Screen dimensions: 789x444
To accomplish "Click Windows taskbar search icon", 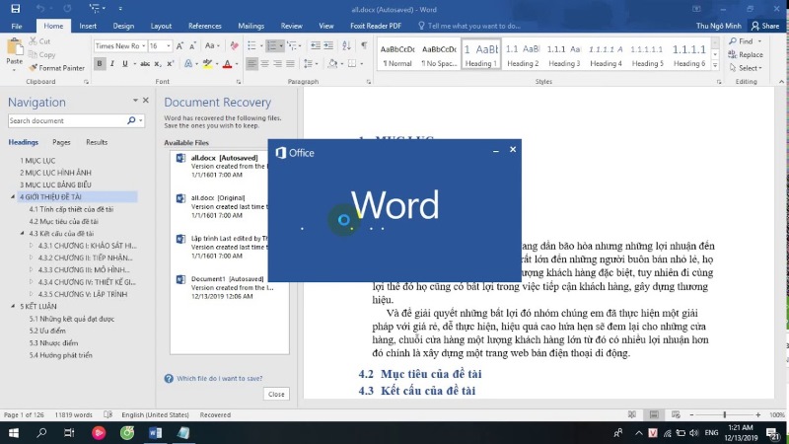I will coord(41,433).
